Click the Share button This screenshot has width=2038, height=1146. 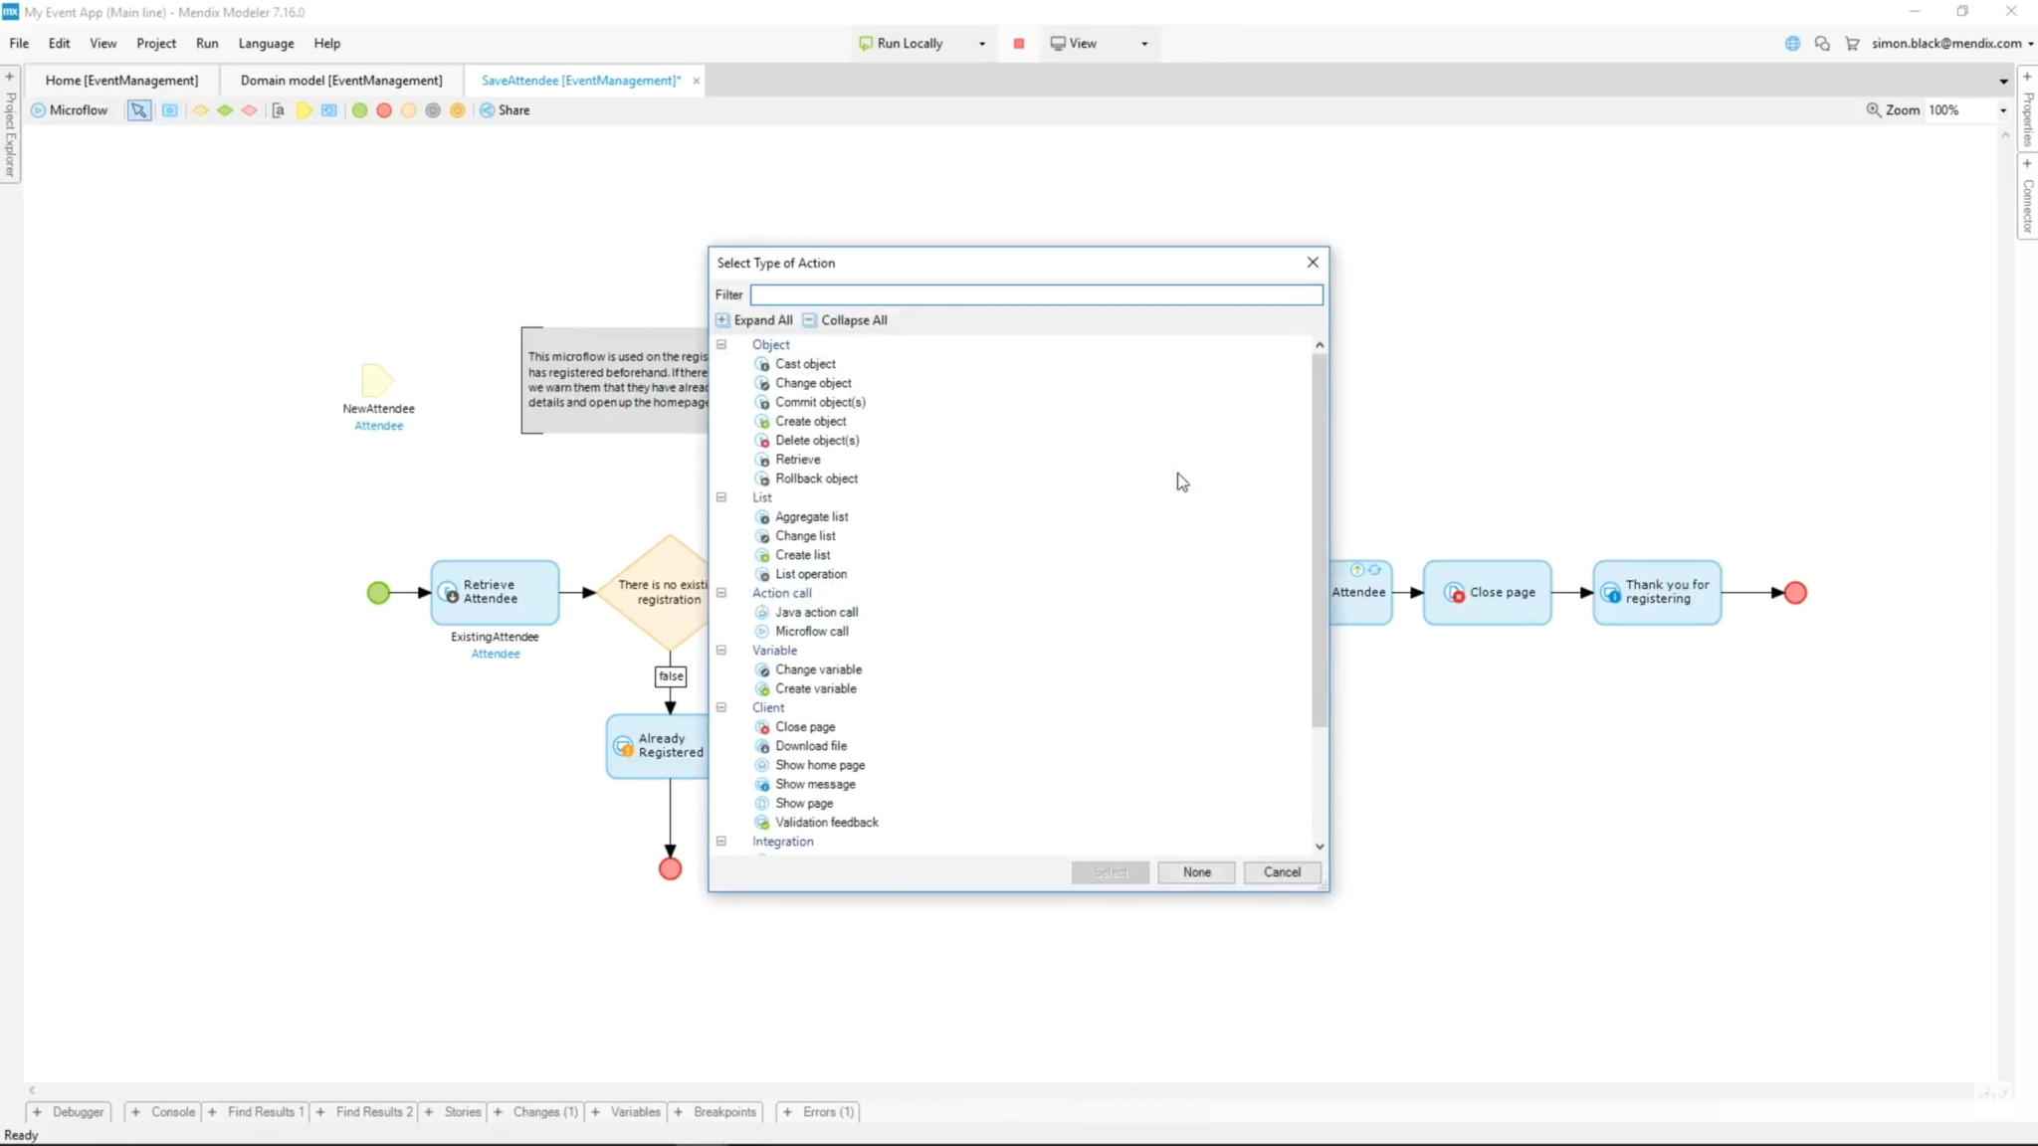coord(505,110)
